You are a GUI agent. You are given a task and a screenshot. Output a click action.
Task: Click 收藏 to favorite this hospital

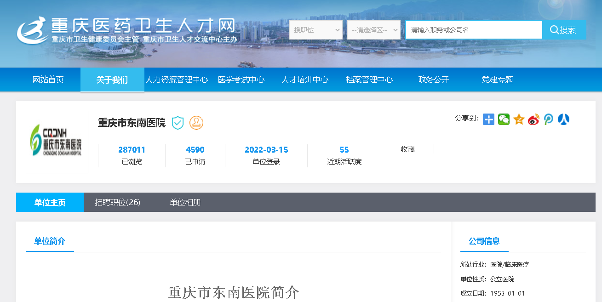(407, 149)
